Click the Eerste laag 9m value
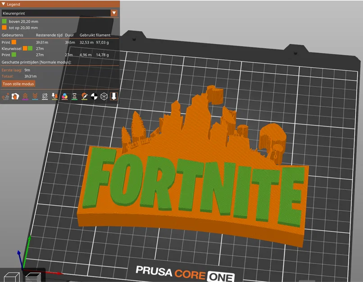 pos(27,70)
